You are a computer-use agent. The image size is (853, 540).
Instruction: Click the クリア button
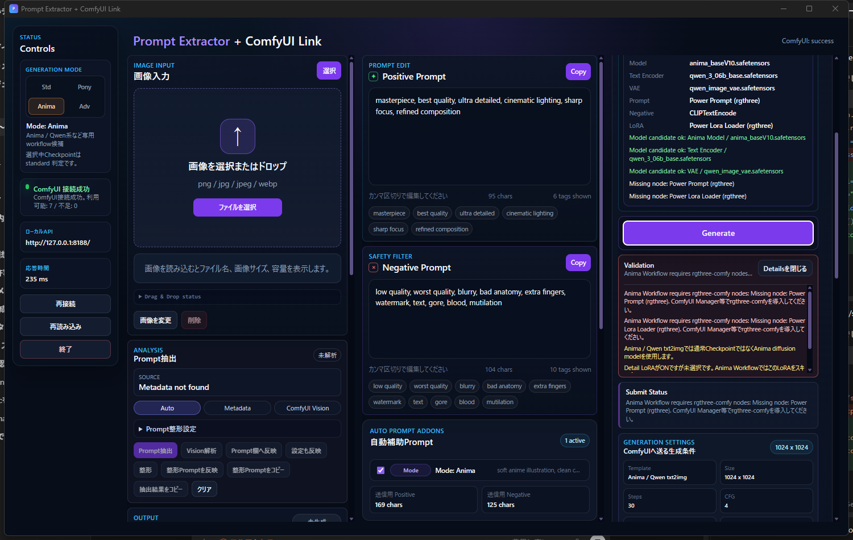(205, 489)
